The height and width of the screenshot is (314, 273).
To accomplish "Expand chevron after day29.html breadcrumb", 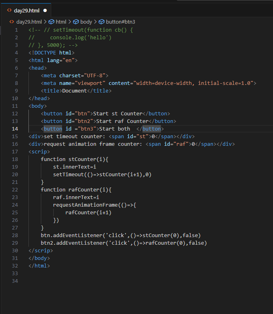I will click(x=45, y=22).
